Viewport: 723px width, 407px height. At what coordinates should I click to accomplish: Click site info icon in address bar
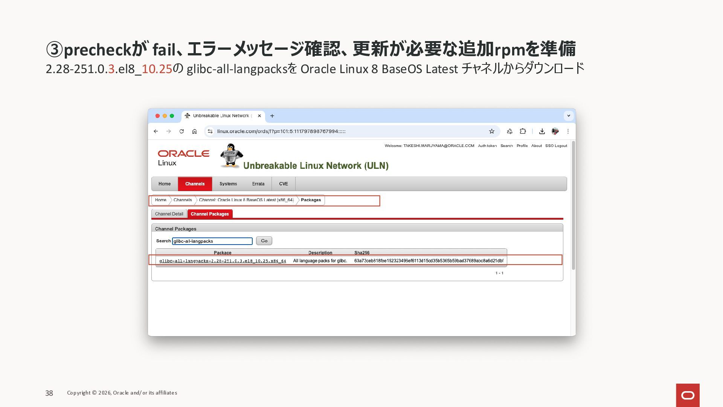(210, 131)
